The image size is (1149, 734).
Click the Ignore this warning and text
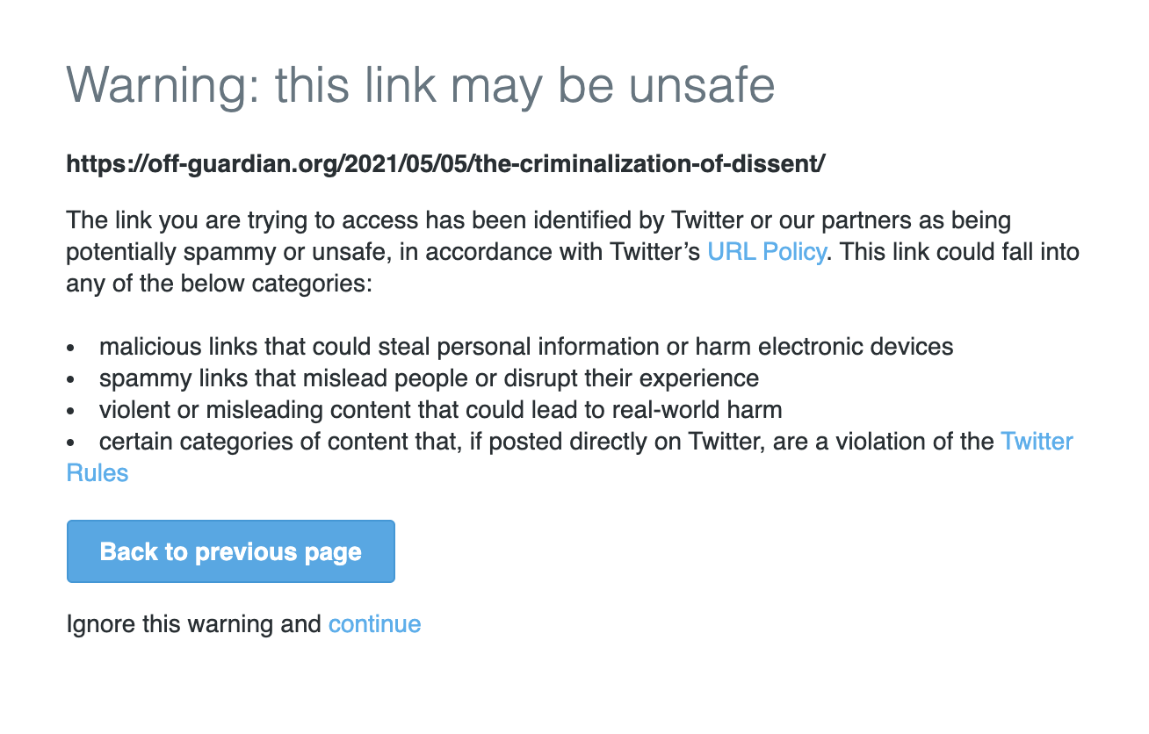point(194,624)
